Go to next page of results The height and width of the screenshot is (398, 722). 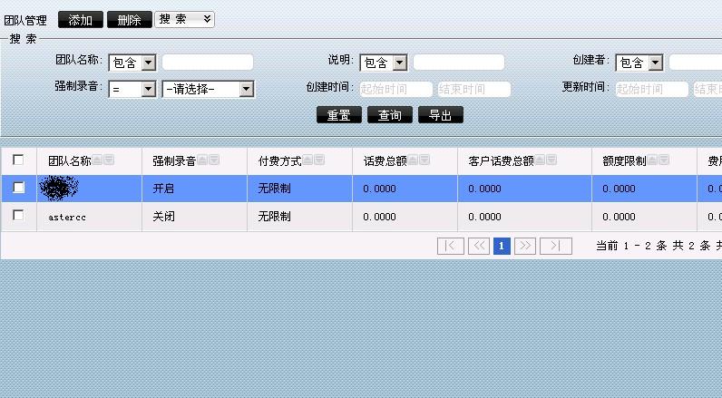click(525, 247)
